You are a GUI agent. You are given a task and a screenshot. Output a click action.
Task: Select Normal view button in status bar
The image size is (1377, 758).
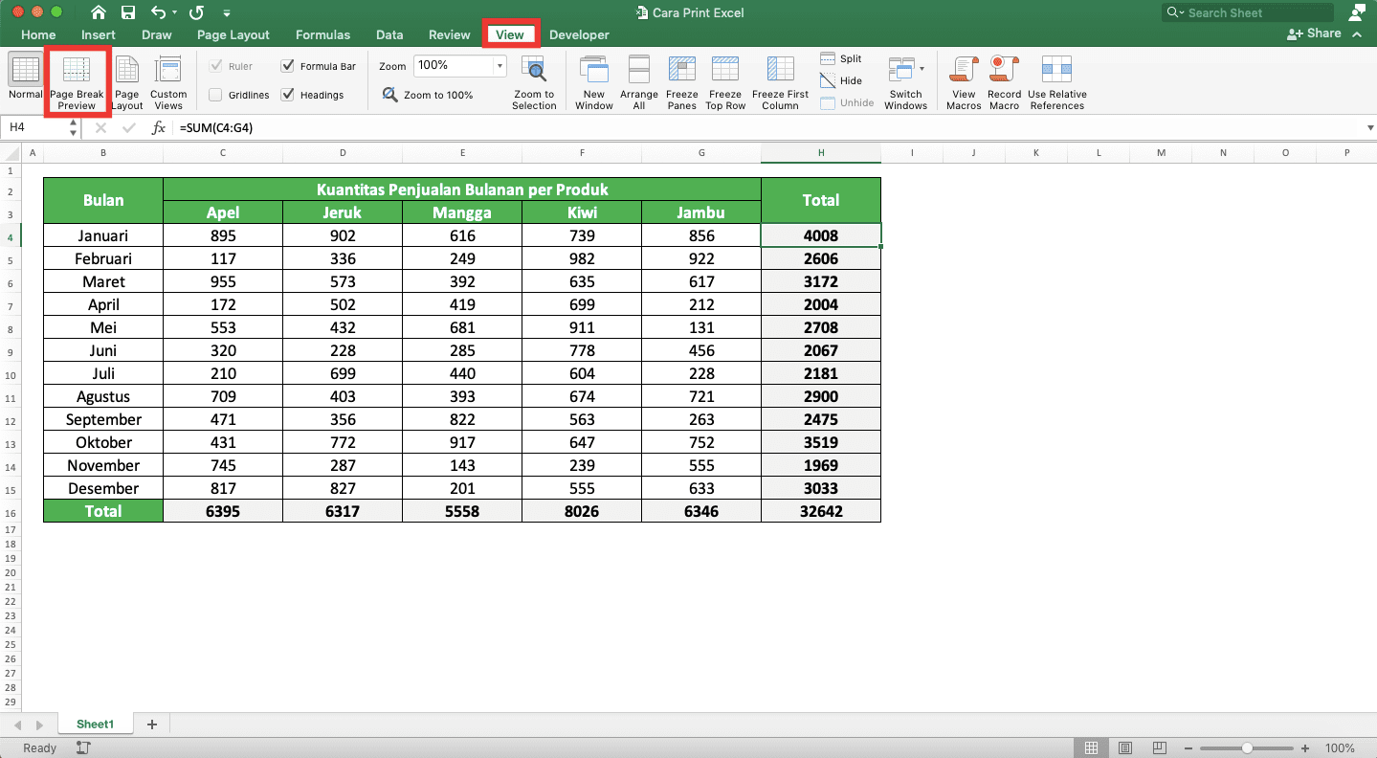pyautogui.click(x=1091, y=748)
